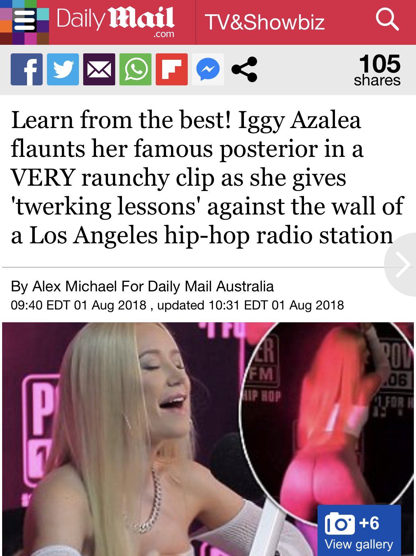Click the camera icon in gallery button
Image resolution: width=416 pixels, height=556 pixels.
point(340,524)
